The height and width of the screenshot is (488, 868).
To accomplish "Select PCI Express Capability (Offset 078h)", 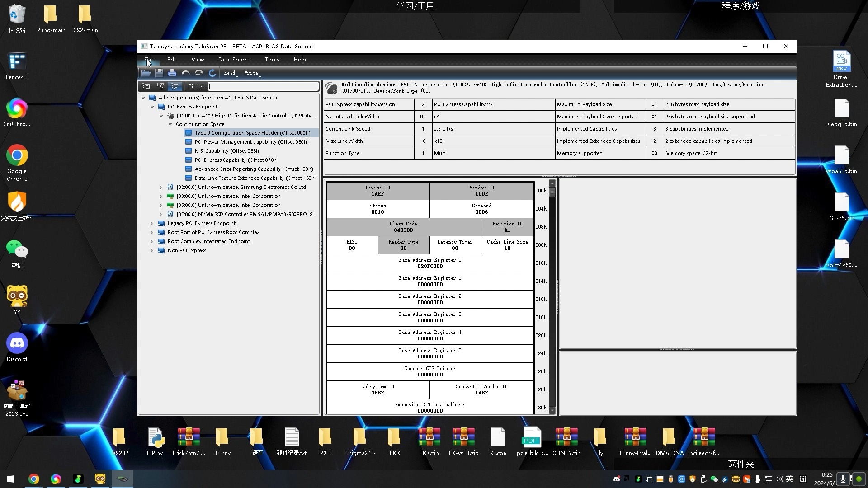I will (x=236, y=160).
